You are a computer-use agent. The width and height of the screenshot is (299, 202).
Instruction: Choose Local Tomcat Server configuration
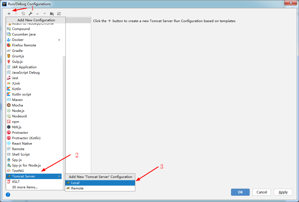tap(100, 183)
